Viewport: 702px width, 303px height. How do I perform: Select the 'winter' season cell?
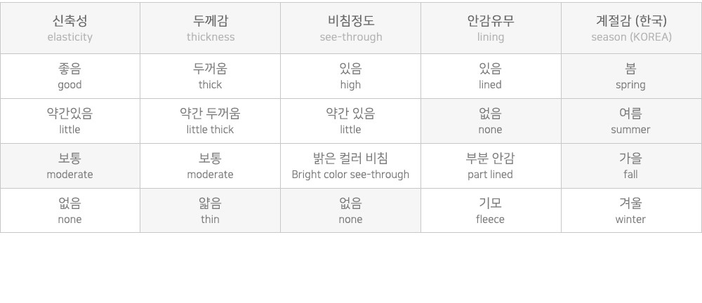coord(631,210)
